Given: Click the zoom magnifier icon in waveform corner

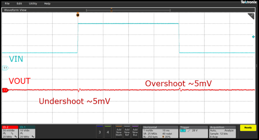Looking at the screenshot, I should pyautogui.click(x=251, y=16).
